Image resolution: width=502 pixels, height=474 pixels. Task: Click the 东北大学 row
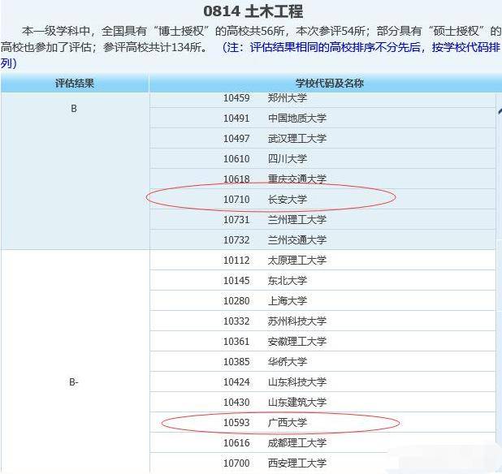click(322, 280)
